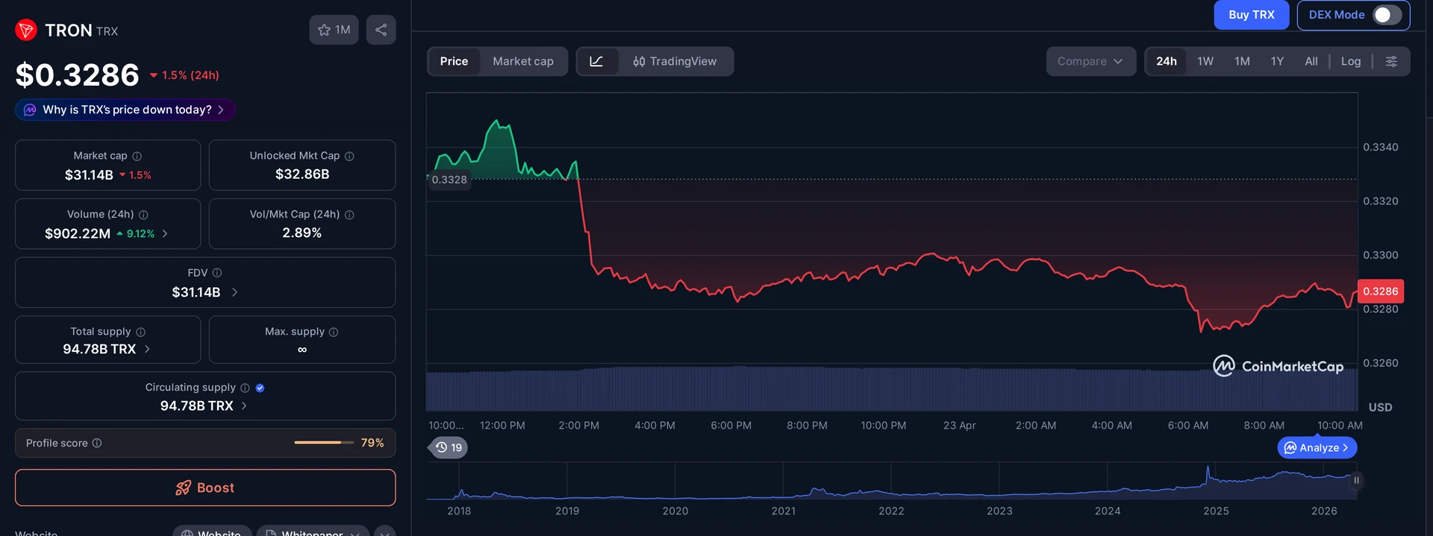Click the Profile score progress bar
The width and height of the screenshot is (1433, 536).
(324, 443)
